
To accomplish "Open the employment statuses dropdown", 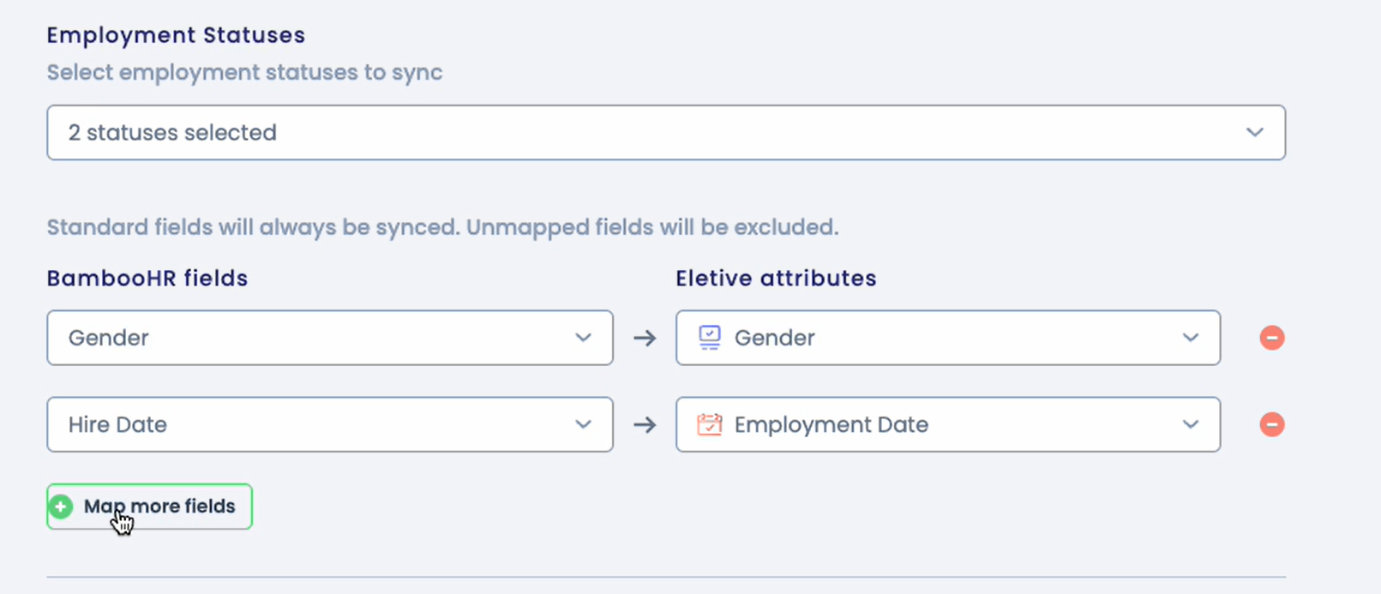I will (666, 133).
